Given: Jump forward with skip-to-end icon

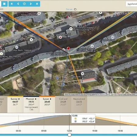Looking at the screenshot, I should coord(37,4).
